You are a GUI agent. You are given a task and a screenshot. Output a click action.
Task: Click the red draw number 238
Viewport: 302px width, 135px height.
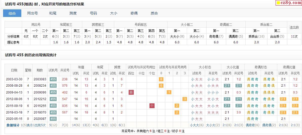coord(65,79)
